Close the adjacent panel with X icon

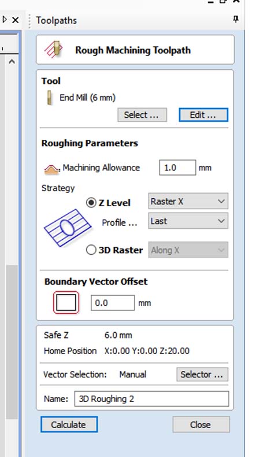pos(15,20)
